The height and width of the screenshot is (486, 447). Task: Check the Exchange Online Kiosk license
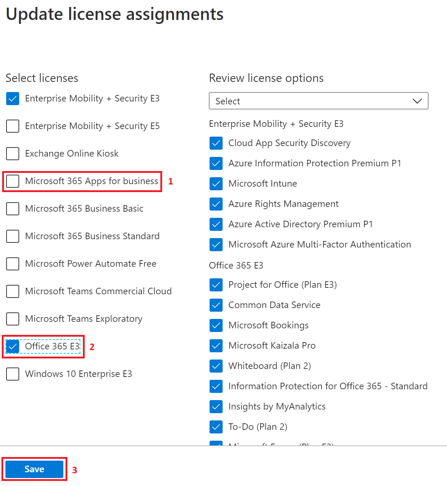13,154
